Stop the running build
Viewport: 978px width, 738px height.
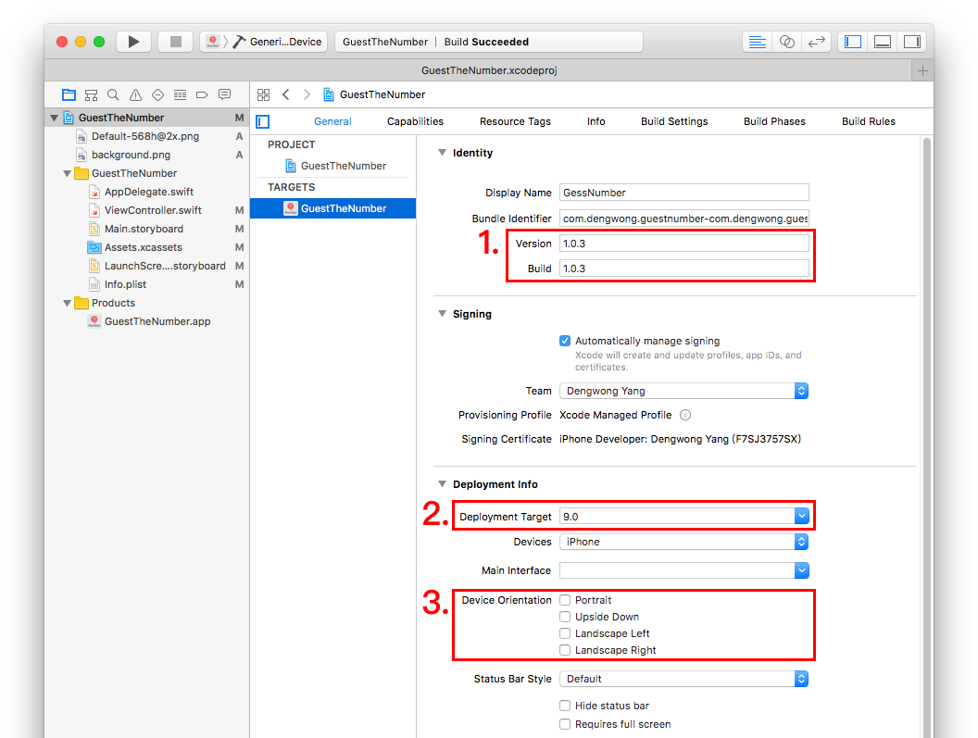175,42
